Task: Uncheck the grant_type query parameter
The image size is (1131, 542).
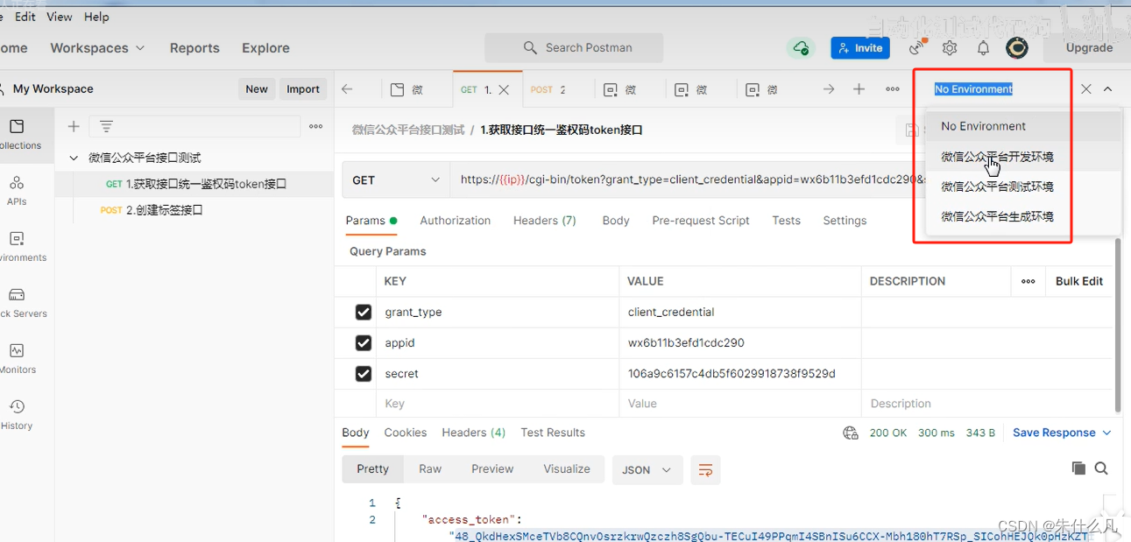Action: pos(364,312)
